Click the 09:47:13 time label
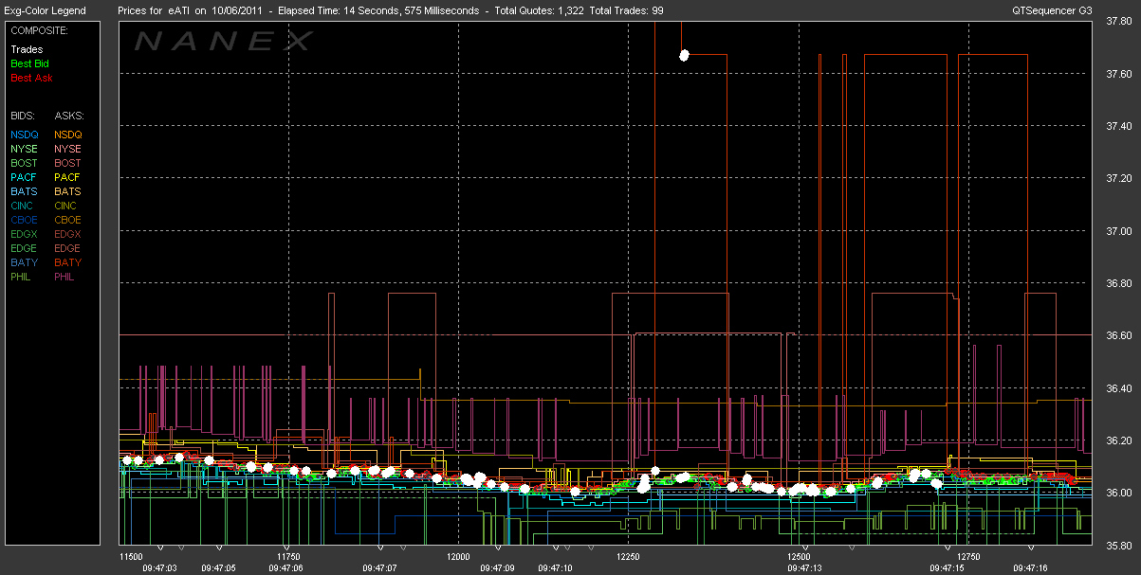The width and height of the screenshot is (1141, 575). point(804,568)
